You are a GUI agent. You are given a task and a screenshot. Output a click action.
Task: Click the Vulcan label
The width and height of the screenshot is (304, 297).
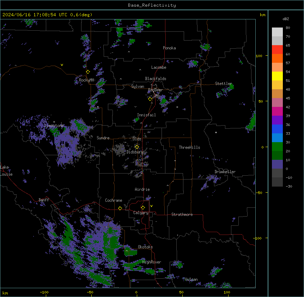tap(191, 279)
